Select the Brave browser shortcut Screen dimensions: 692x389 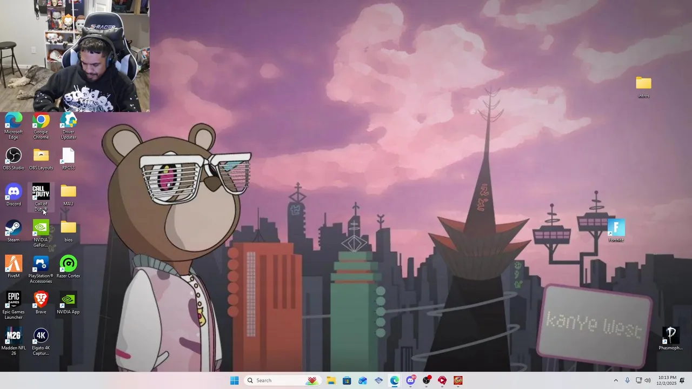pos(41,303)
